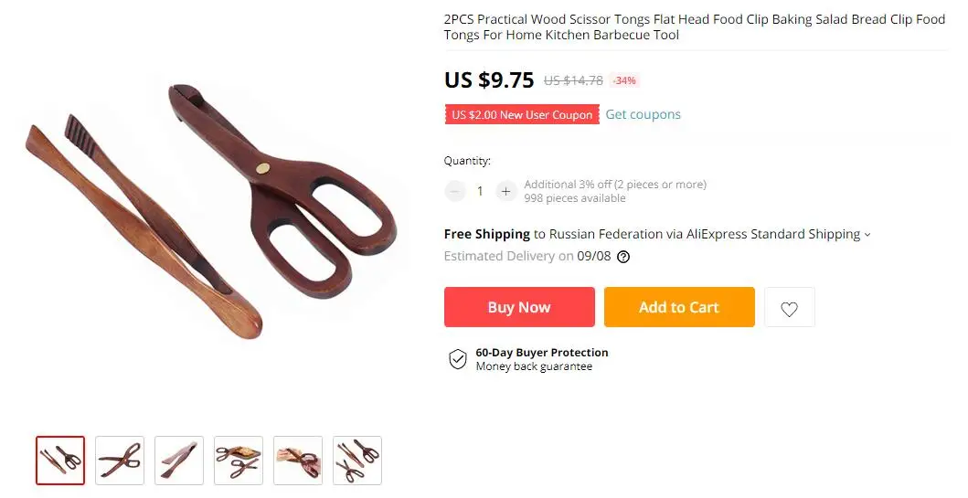Select first thumbnail of both wooden tongs
The width and height of the screenshot is (968, 498).
60,461
